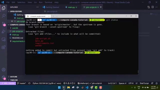Open Accounts menu in activity bar

[x=3, y=69]
